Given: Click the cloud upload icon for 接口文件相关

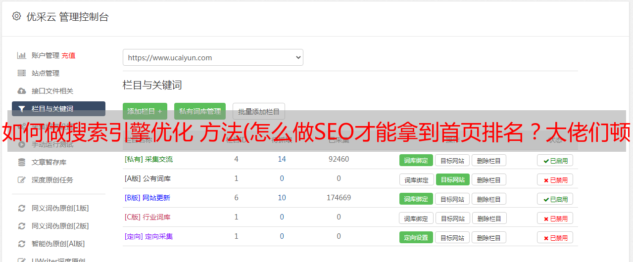Looking at the screenshot, I should tap(22, 91).
